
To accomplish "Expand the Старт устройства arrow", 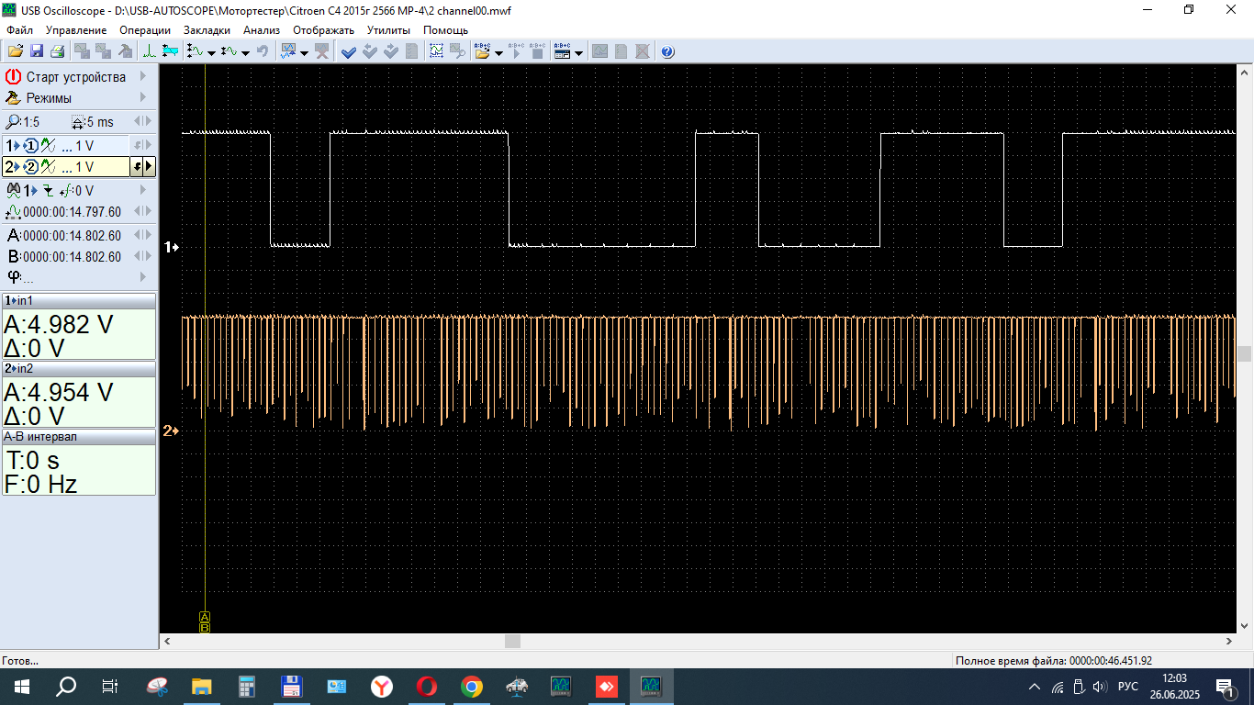I will [143, 76].
